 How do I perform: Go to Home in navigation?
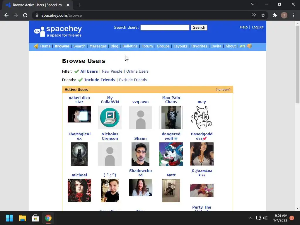click(45, 46)
